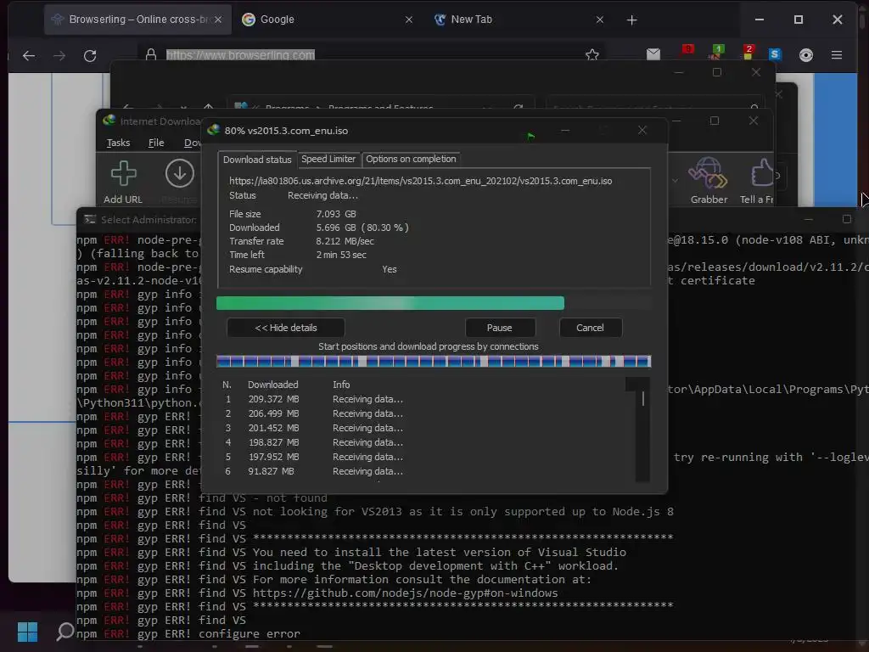Screen dimensions: 869x652
Task: Click the Resume download arrow icon
Action: (180, 174)
